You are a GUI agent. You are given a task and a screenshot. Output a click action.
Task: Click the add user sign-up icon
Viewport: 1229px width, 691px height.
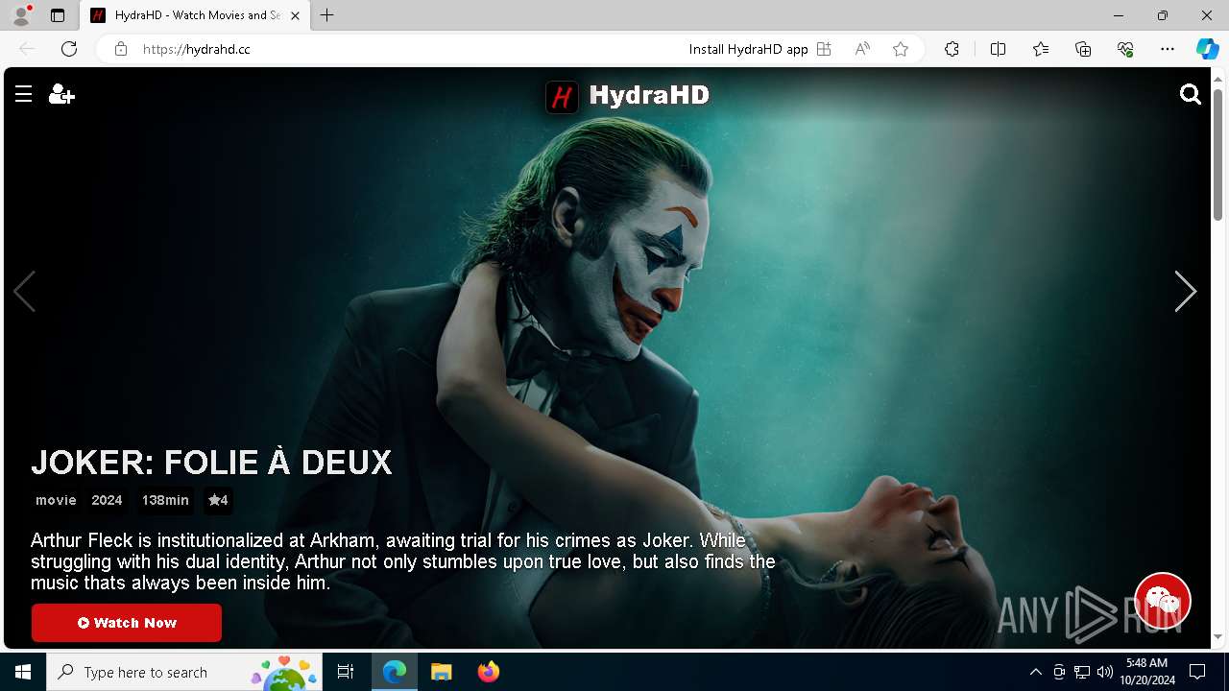[x=61, y=93]
